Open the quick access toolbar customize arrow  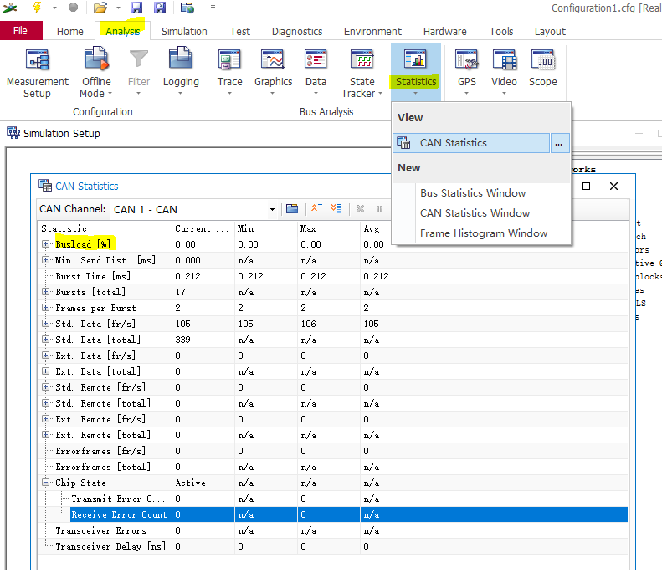click(x=213, y=8)
